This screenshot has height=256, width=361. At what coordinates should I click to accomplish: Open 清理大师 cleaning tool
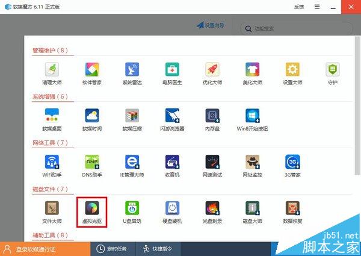pos(52,73)
